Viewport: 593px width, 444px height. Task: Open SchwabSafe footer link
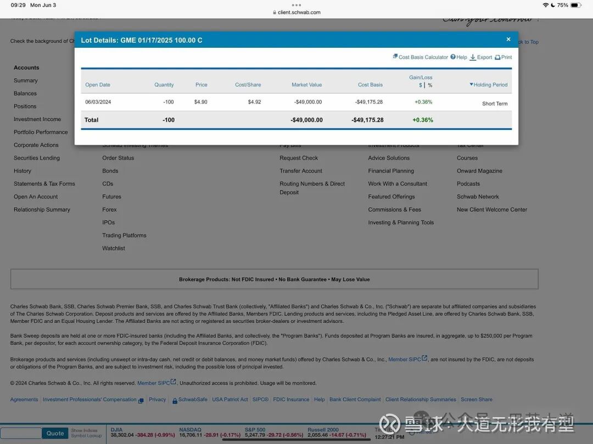point(190,400)
